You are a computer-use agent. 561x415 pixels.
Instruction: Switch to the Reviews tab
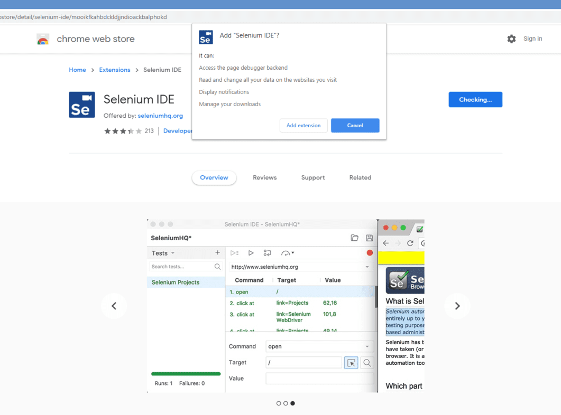pos(264,178)
